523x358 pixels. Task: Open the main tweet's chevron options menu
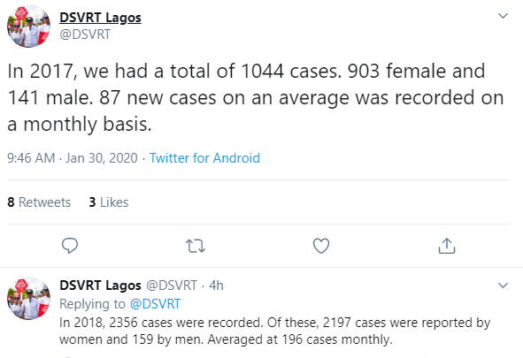pyautogui.click(x=503, y=16)
